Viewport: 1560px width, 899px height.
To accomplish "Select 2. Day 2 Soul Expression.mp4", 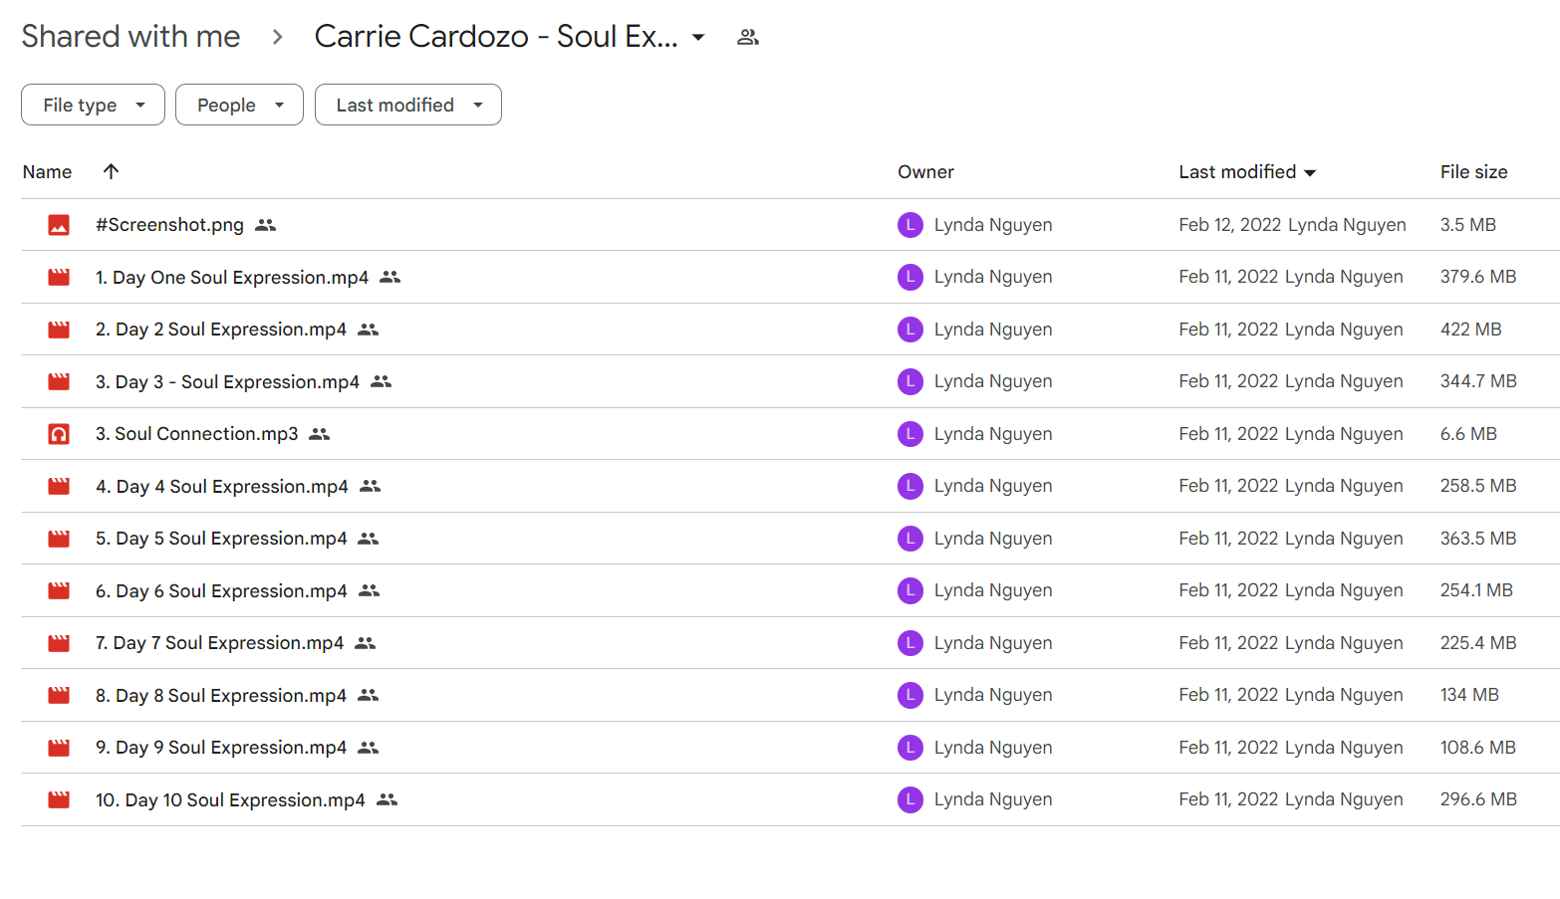I will click(x=221, y=330).
